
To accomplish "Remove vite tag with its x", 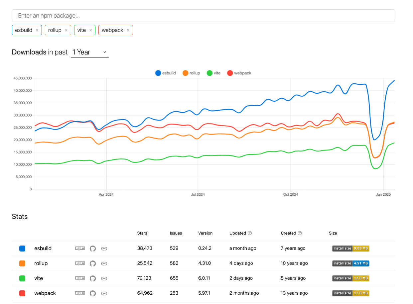I will (x=90, y=30).
